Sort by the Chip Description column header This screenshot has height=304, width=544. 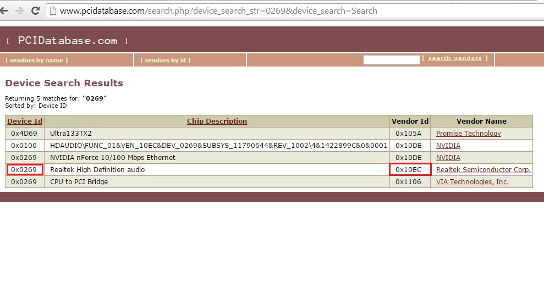coord(217,121)
